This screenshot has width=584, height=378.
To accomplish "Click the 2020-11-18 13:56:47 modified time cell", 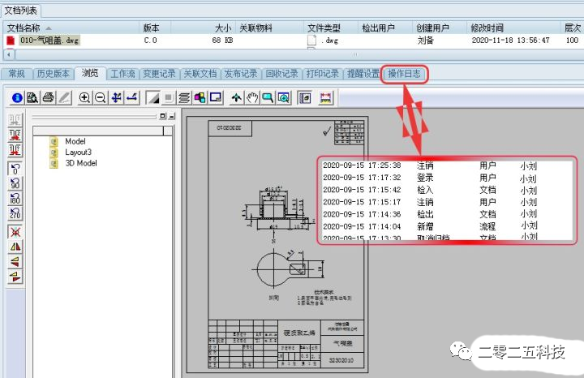I will click(510, 41).
